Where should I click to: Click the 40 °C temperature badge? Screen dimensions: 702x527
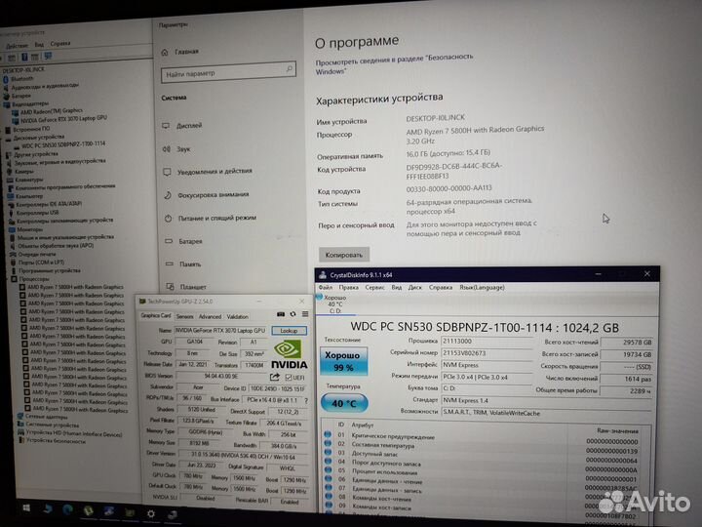coord(344,403)
